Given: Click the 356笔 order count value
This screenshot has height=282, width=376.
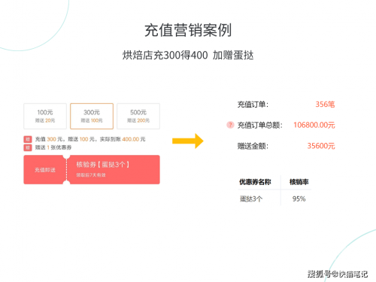Looking at the screenshot, I should coord(325,105).
